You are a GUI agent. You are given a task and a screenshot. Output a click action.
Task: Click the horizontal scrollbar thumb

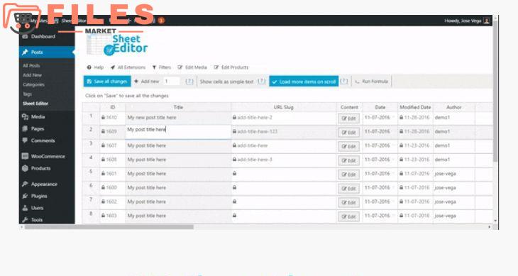[x=109, y=227]
